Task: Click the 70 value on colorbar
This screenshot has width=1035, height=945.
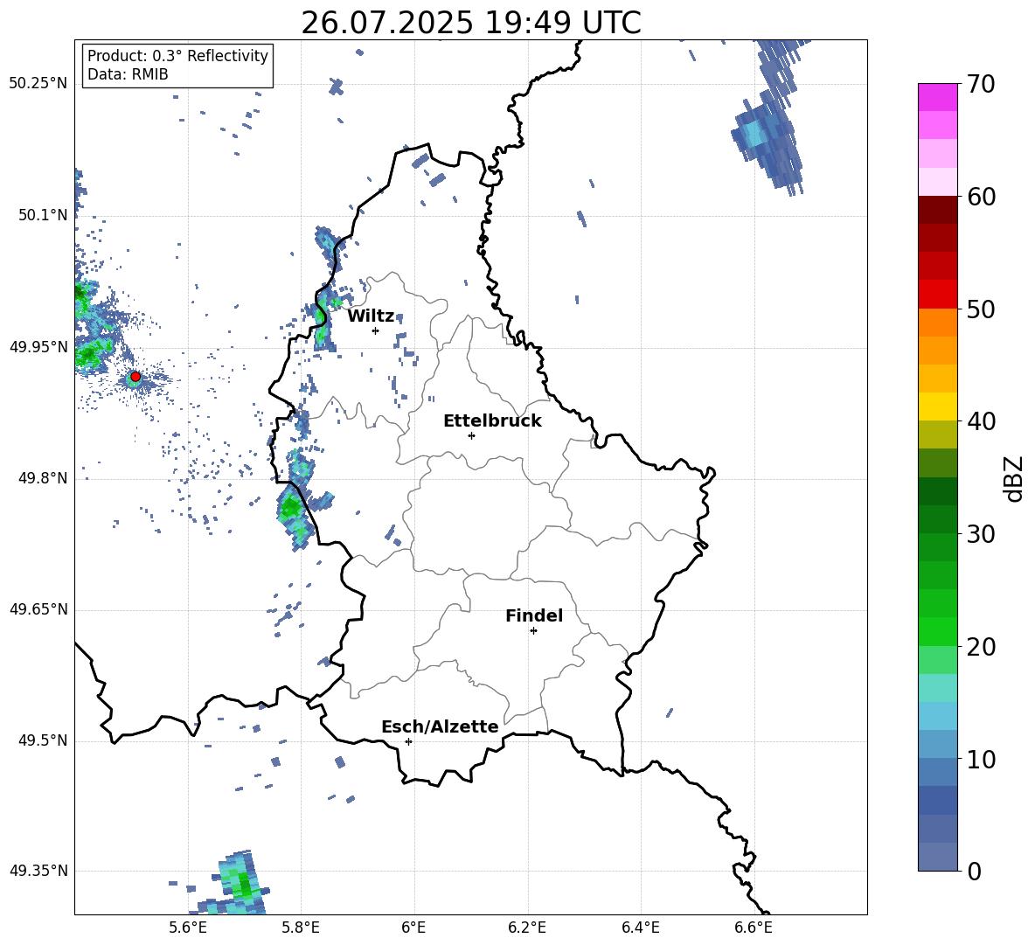Action: [x=982, y=85]
